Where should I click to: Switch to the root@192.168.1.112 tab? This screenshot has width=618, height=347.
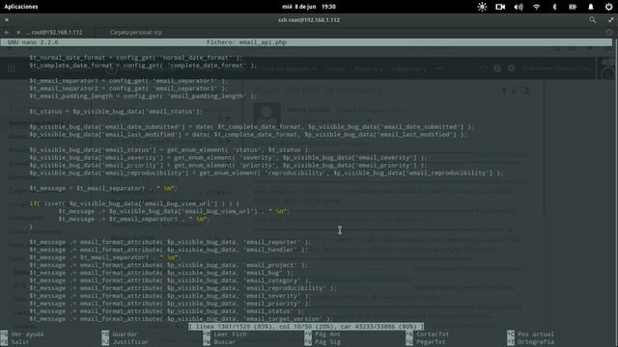pos(54,32)
